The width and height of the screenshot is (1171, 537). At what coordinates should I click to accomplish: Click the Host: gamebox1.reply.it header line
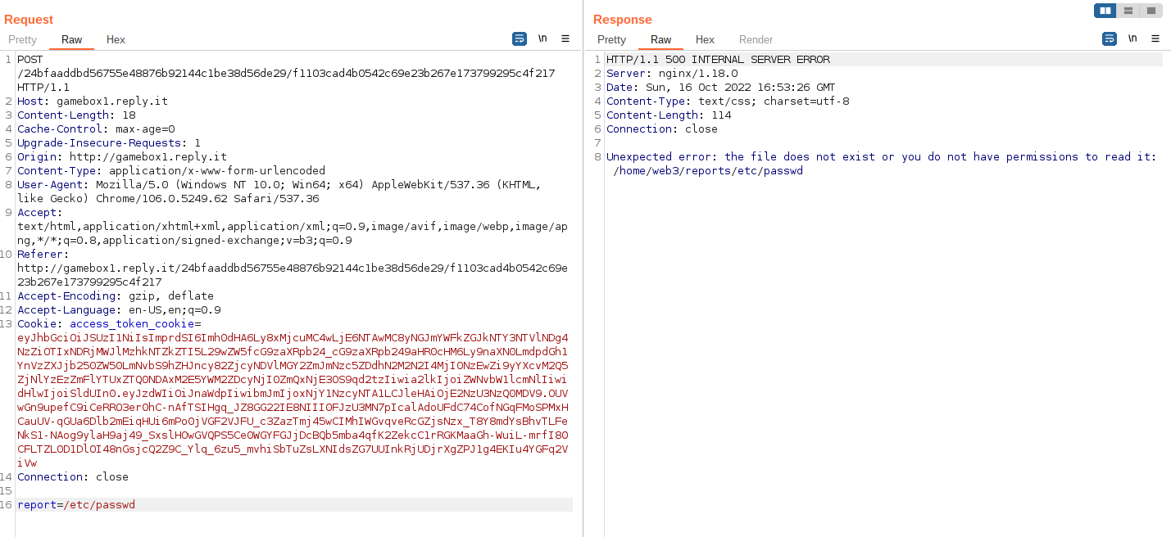click(93, 102)
